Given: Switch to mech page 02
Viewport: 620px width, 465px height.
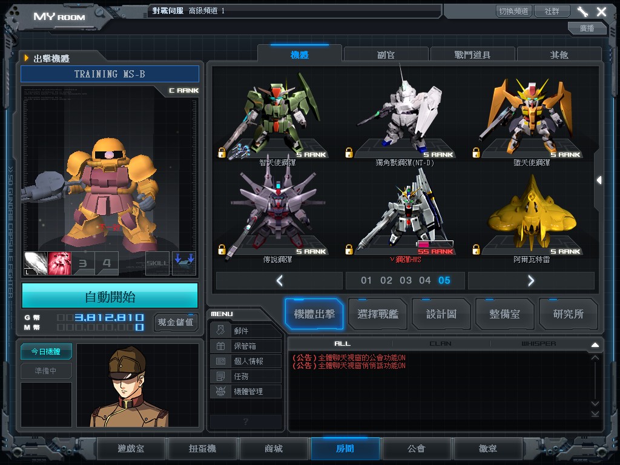Looking at the screenshot, I should [386, 280].
